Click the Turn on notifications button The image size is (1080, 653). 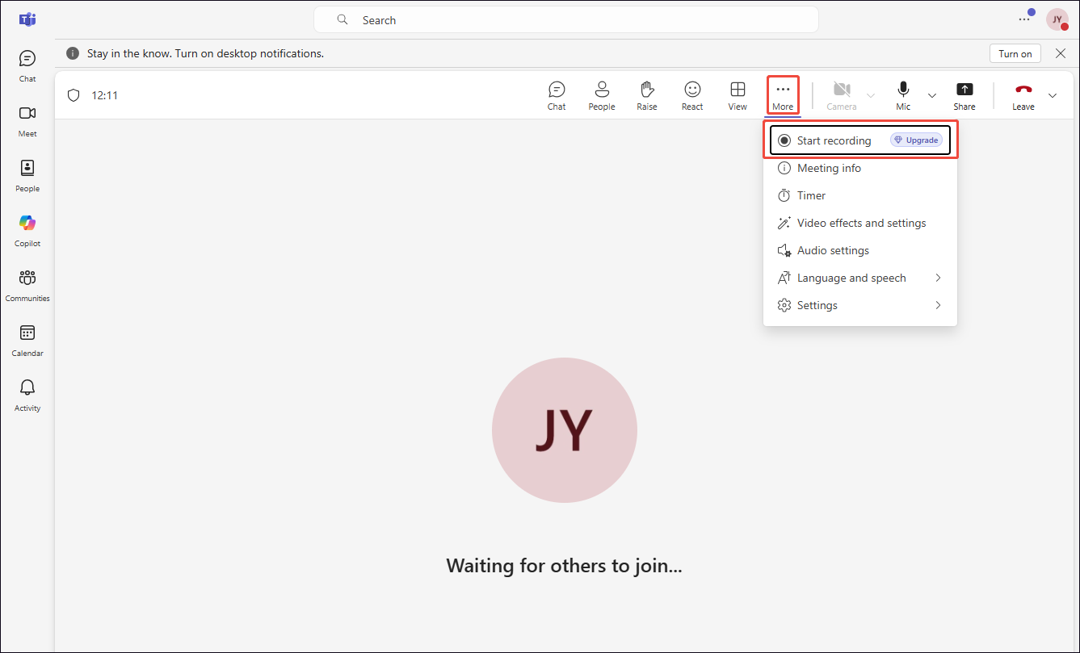click(x=1015, y=54)
